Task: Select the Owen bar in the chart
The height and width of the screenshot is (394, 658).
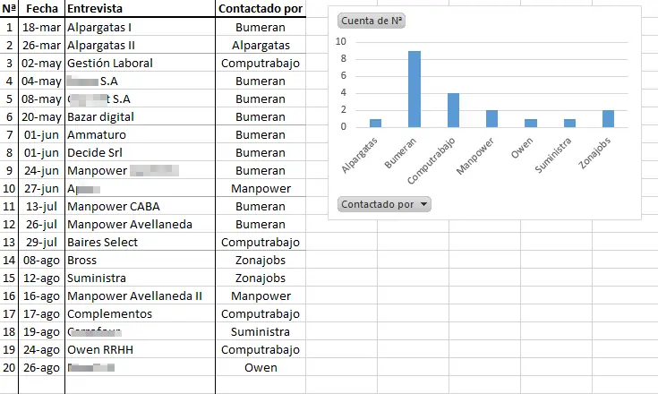Action: [x=531, y=123]
